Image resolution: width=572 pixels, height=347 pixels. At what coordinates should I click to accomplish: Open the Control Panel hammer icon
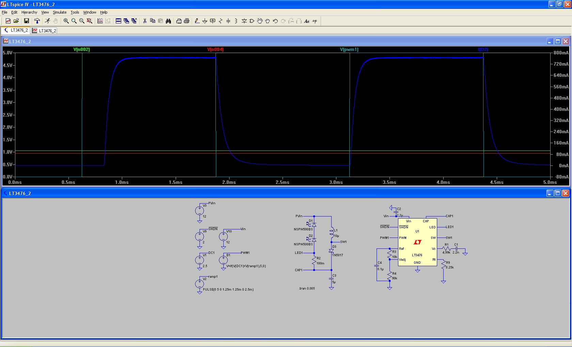coord(37,21)
